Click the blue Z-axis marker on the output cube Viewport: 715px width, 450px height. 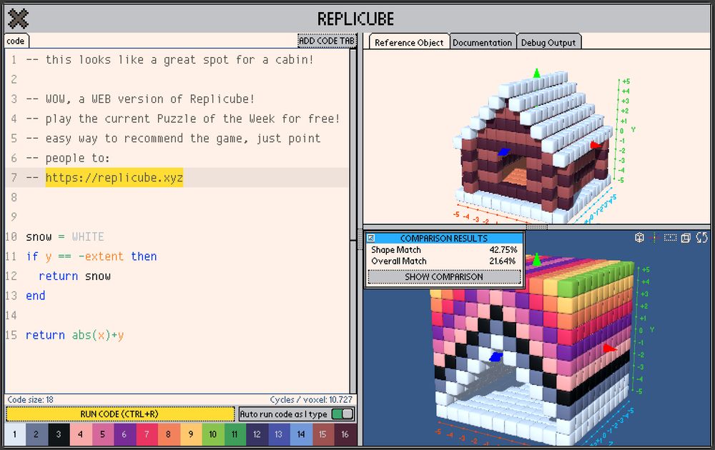click(x=495, y=356)
